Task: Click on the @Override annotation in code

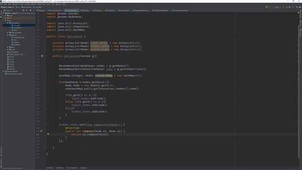Action: 72,128
